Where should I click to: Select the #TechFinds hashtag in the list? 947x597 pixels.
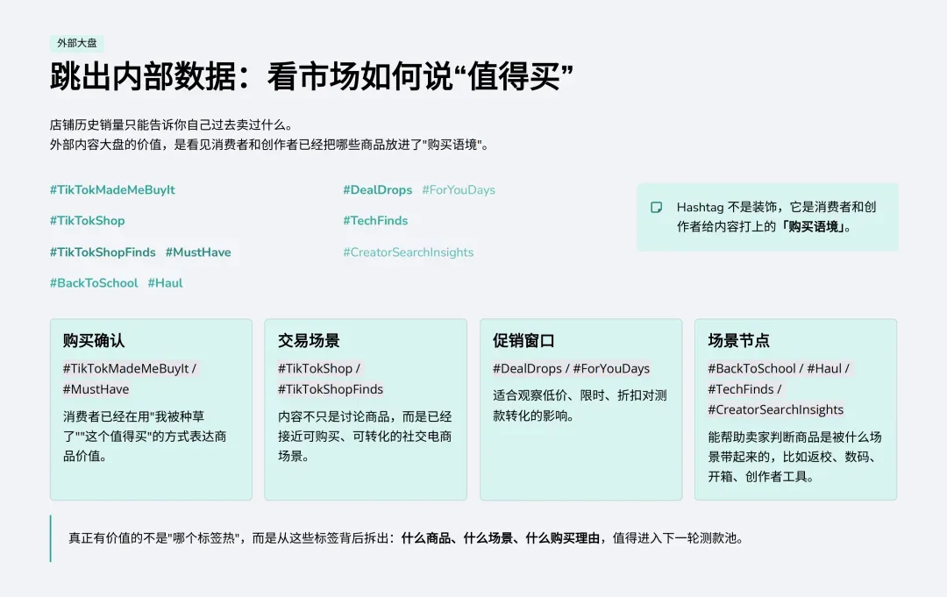(375, 220)
